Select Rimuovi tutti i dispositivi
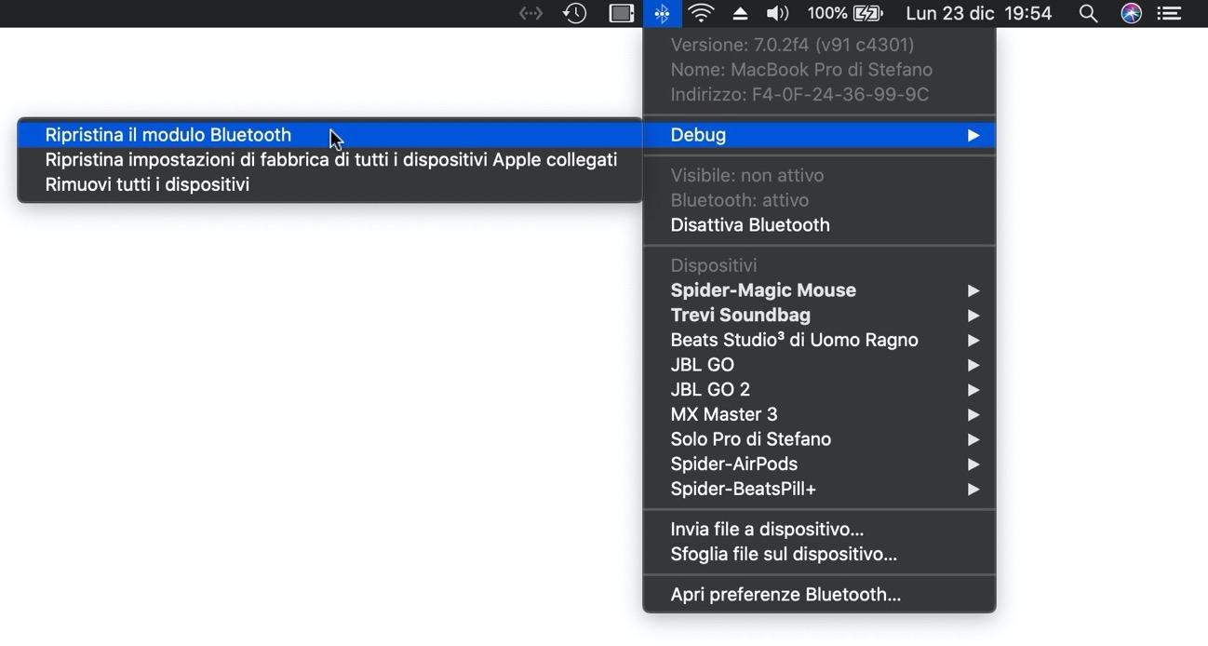Image resolution: width=1208 pixels, height=646 pixels. (329, 184)
